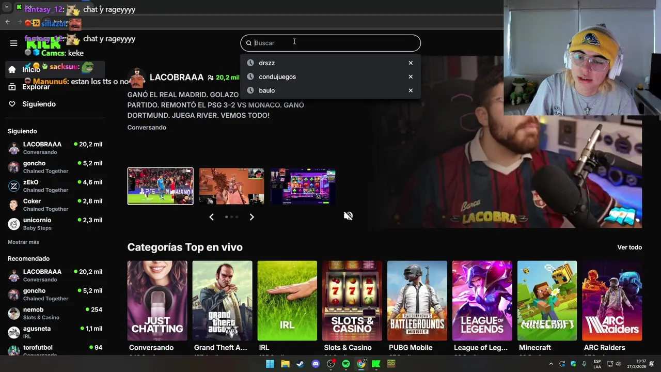Open the notification bell in taskbar

tap(651, 364)
